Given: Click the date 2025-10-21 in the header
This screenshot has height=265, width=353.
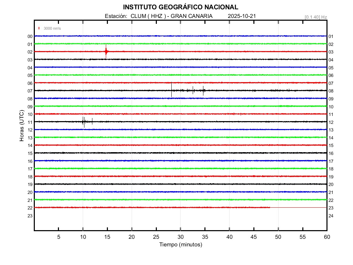Looking at the screenshot, I should click(242, 16).
